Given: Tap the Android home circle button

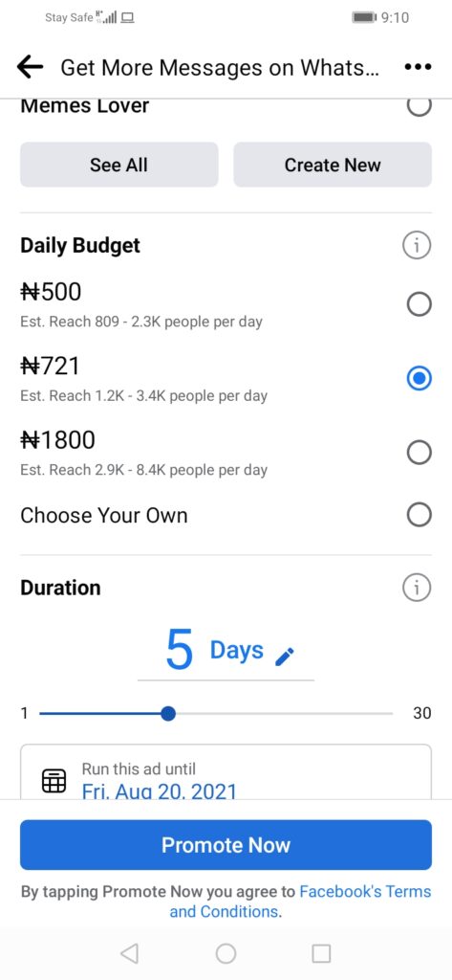Looking at the screenshot, I should coord(226,953).
